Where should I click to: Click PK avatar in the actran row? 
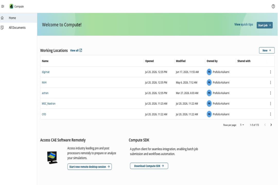tap(209, 93)
